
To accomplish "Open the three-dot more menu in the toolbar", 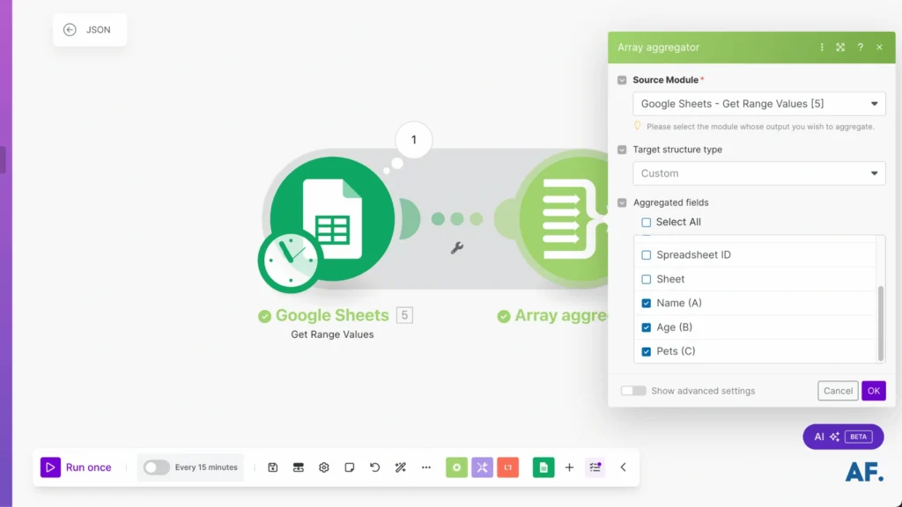I will [426, 467].
